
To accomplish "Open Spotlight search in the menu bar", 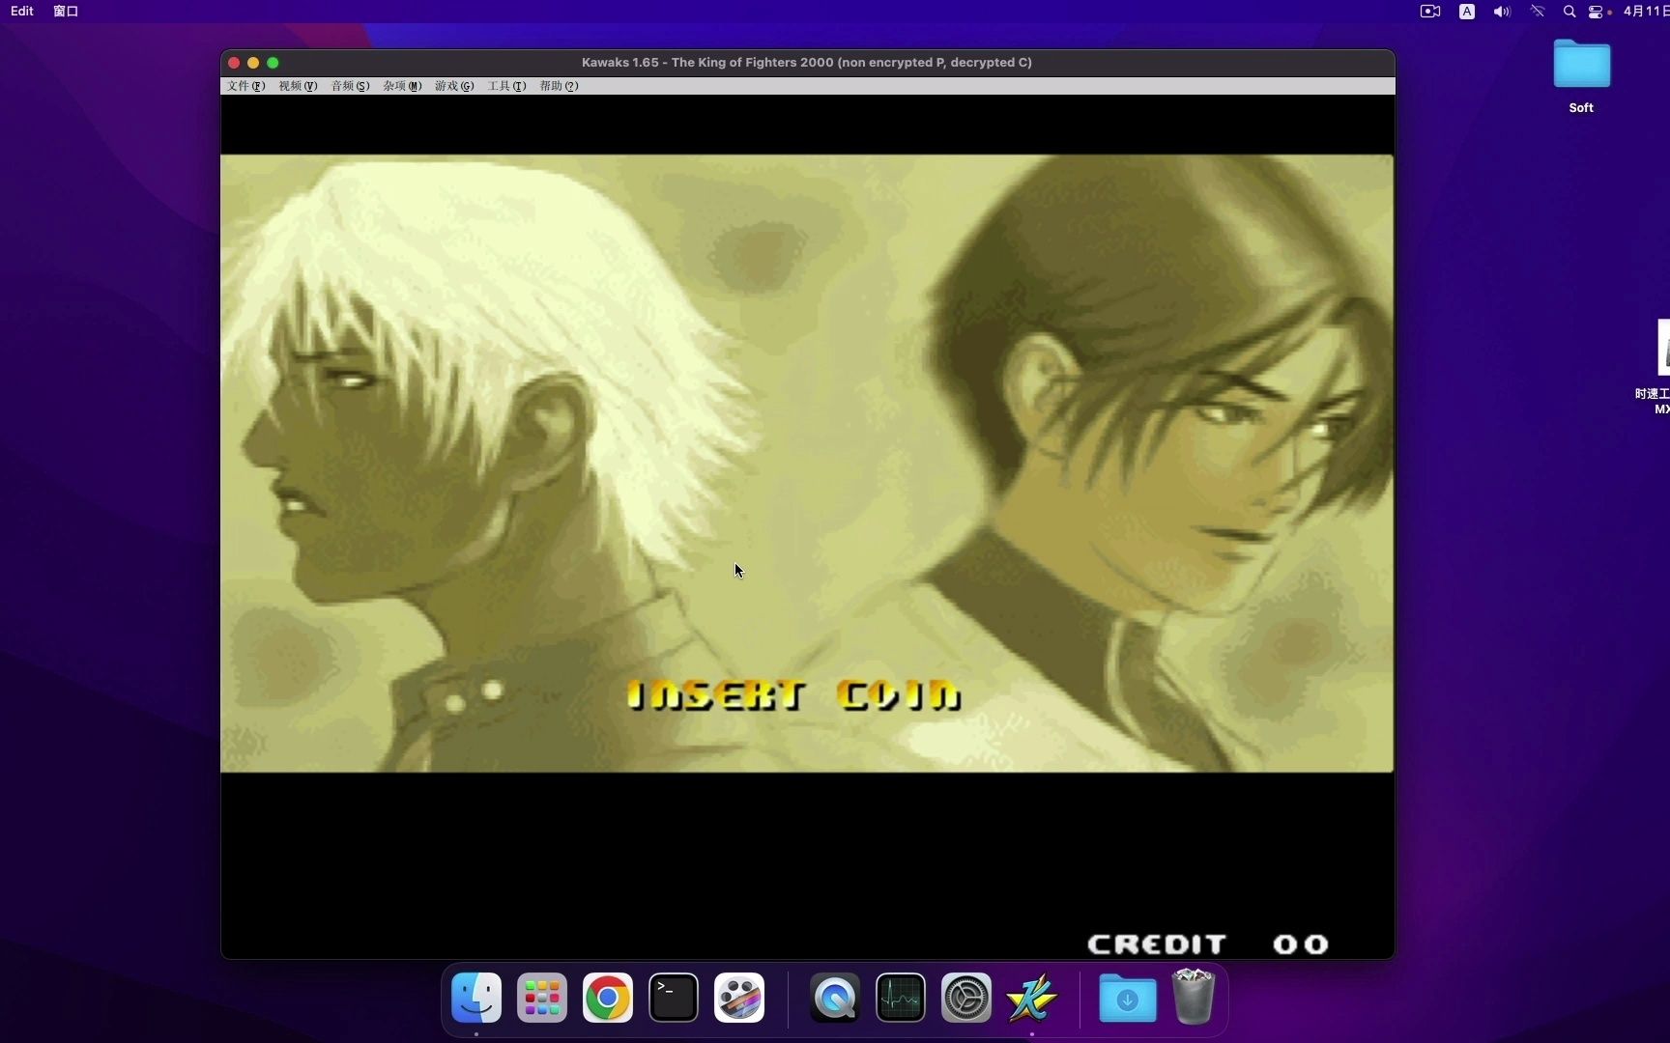I will 1569,12.
